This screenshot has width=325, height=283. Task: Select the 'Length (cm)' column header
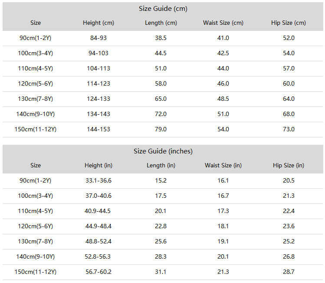(161, 23)
